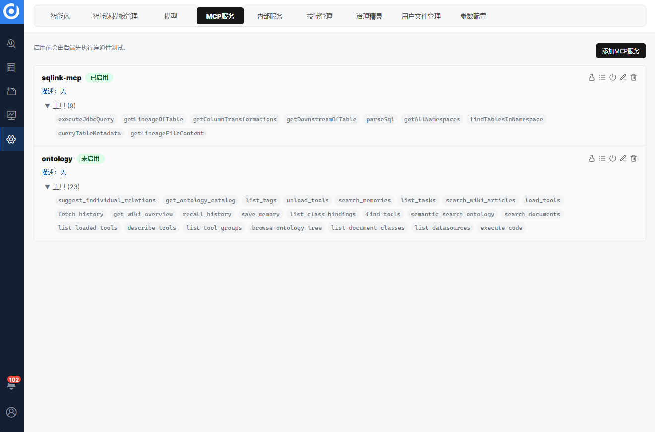This screenshot has height=432, width=655.
Task: Open the settings gear sidebar icon
Action: pos(11,139)
